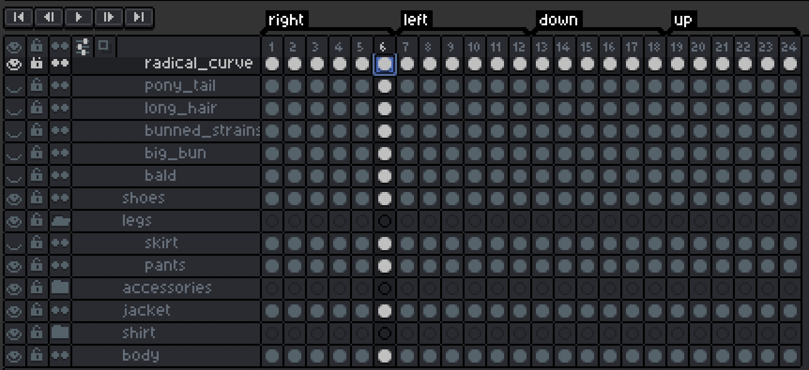The width and height of the screenshot is (809, 370).
Task: Open the timeline settings icon in header
Action: pyautogui.click(x=83, y=47)
